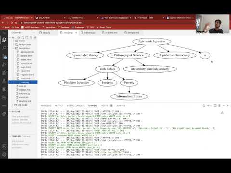Open the Email bookmark
This screenshot has width=231, height=173.
pos(6,27)
